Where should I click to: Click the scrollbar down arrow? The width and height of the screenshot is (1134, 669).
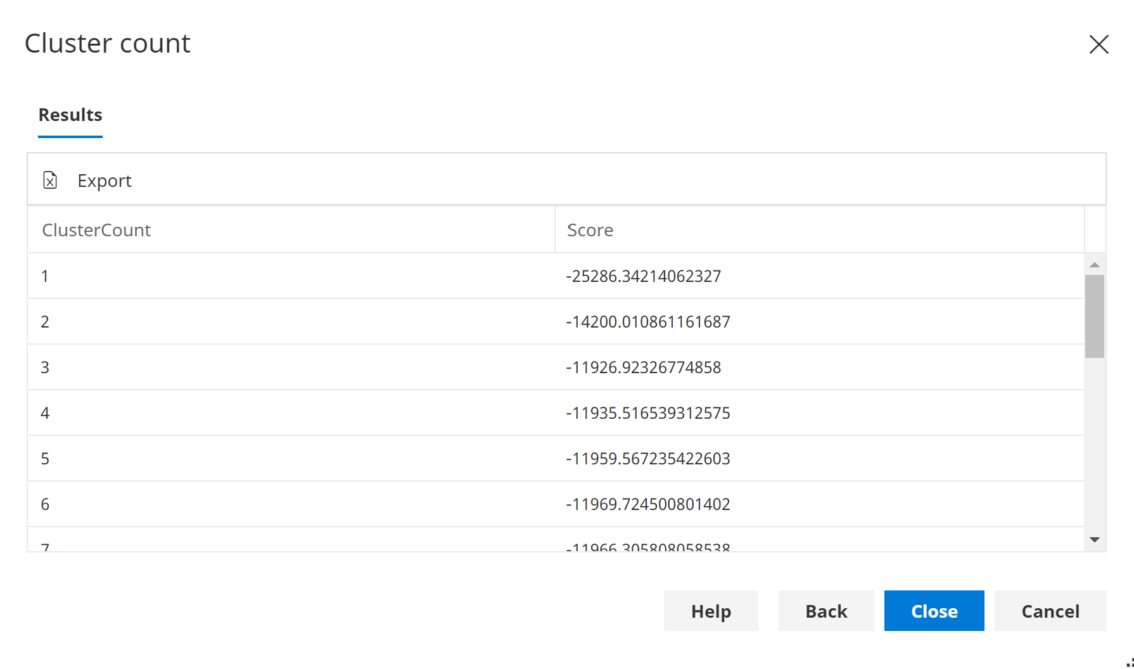pyautogui.click(x=1094, y=539)
